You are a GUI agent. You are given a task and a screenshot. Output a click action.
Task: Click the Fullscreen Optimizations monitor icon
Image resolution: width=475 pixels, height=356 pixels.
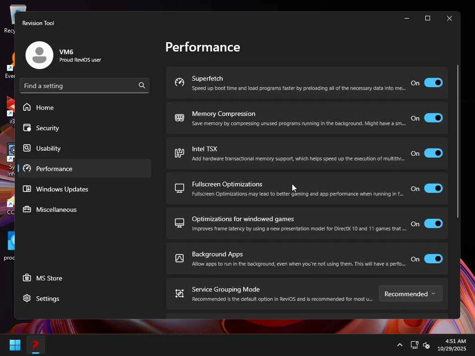tap(180, 188)
